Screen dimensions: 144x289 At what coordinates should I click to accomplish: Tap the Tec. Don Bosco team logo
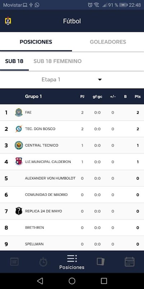point(19,129)
